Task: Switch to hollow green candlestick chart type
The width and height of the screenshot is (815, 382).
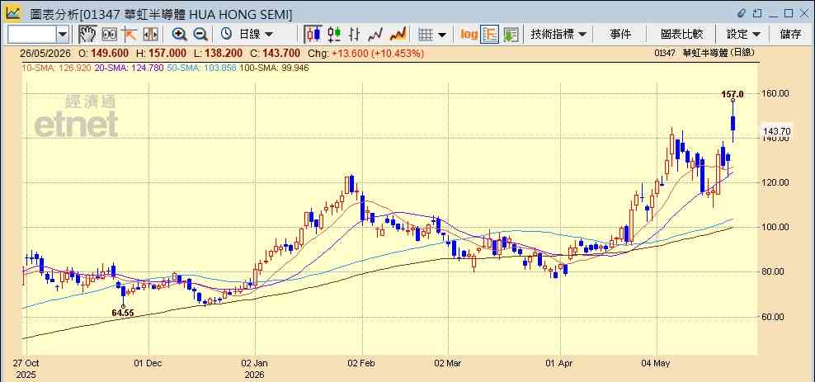Action: (x=334, y=35)
